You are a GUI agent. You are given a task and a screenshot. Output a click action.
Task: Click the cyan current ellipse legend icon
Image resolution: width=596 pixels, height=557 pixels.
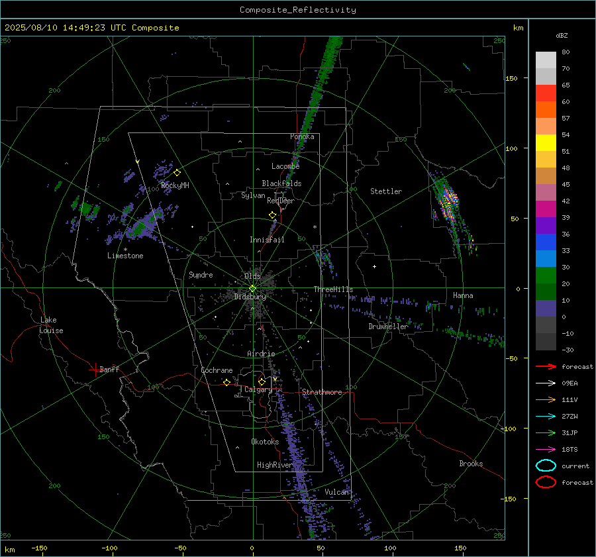point(546,466)
